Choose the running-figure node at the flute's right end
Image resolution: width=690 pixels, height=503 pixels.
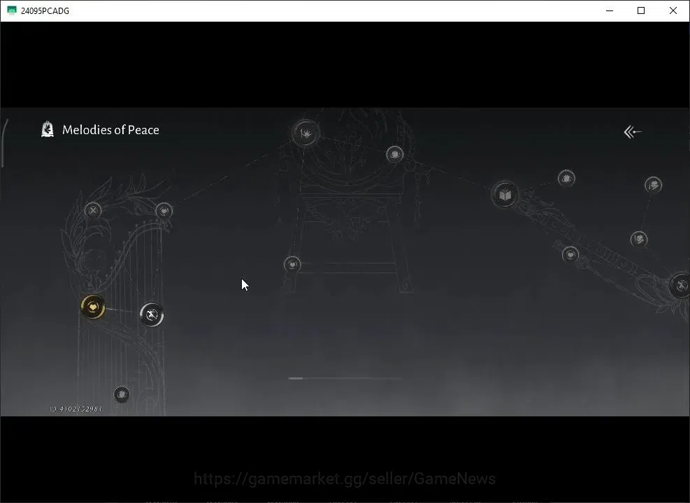(680, 286)
